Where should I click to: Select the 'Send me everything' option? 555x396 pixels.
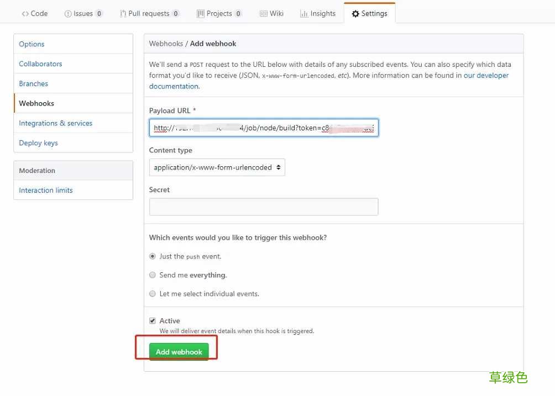pyautogui.click(x=152, y=275)
